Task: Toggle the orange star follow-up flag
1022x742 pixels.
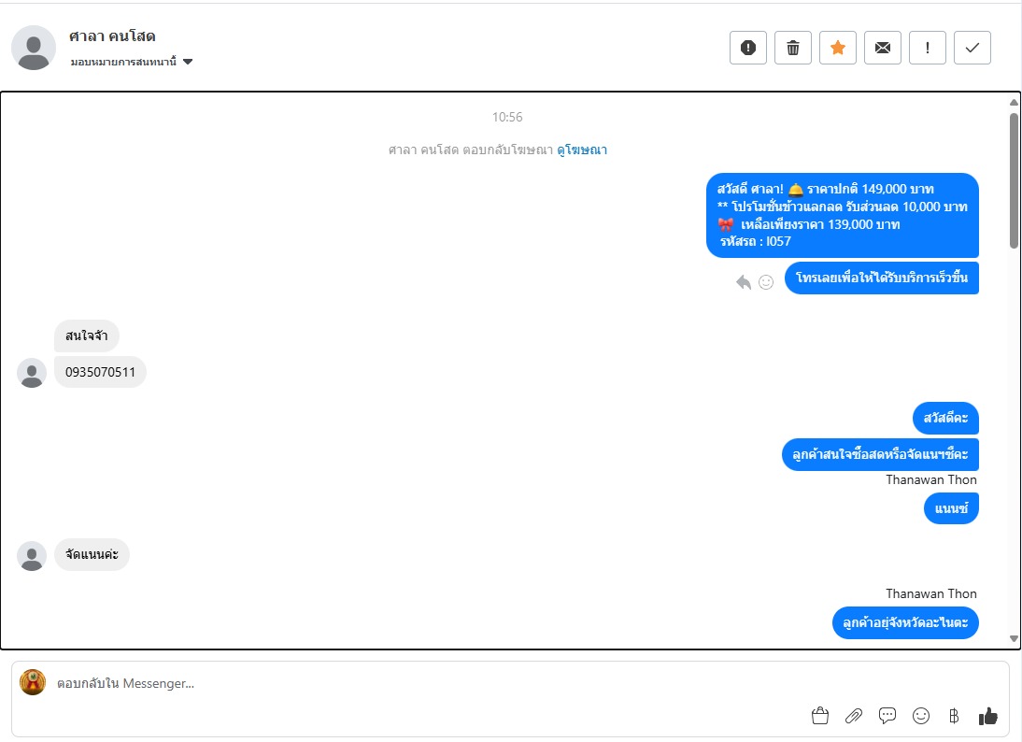Action: [838, 48]
